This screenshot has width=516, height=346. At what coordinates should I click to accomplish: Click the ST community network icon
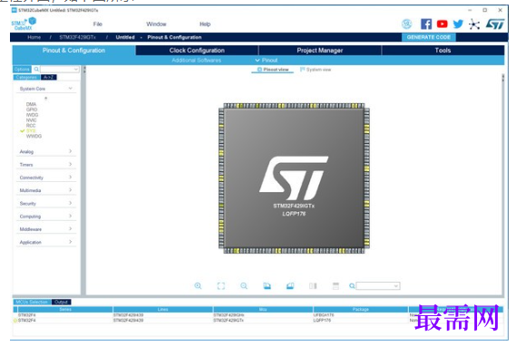tap(474, 24)
